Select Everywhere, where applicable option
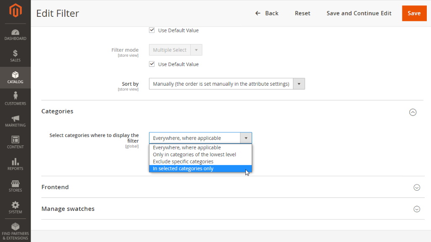431x242 pixels. (x=200, y=147)
